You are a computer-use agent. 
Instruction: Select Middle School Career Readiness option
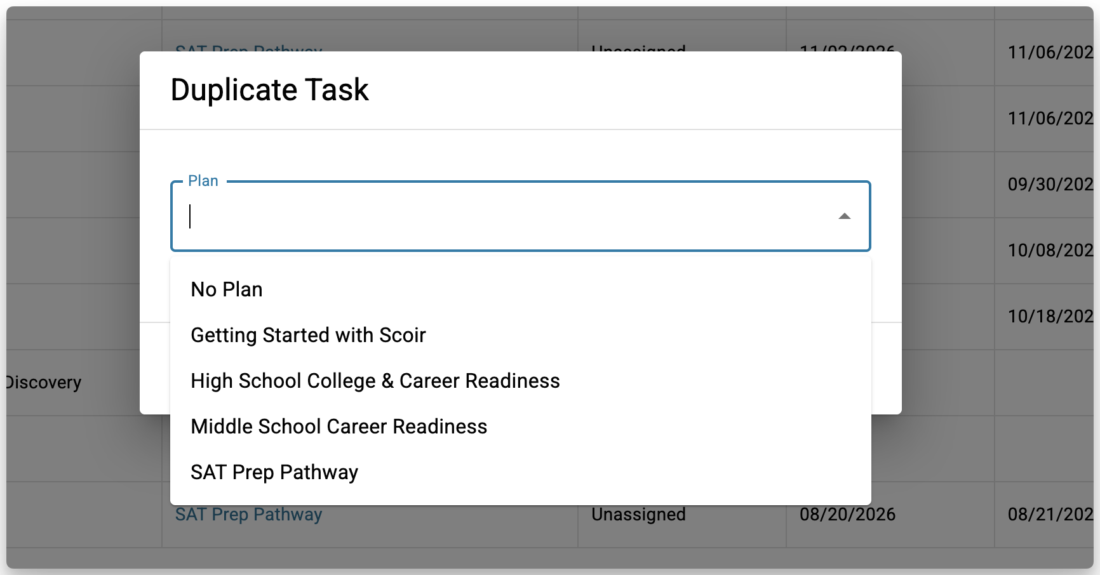pos(339,426)
